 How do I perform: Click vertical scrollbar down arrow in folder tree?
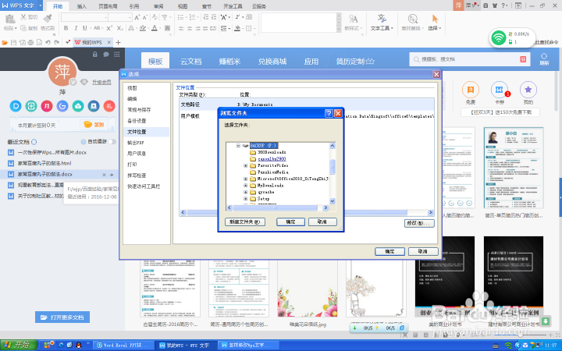tap(333, 201)
